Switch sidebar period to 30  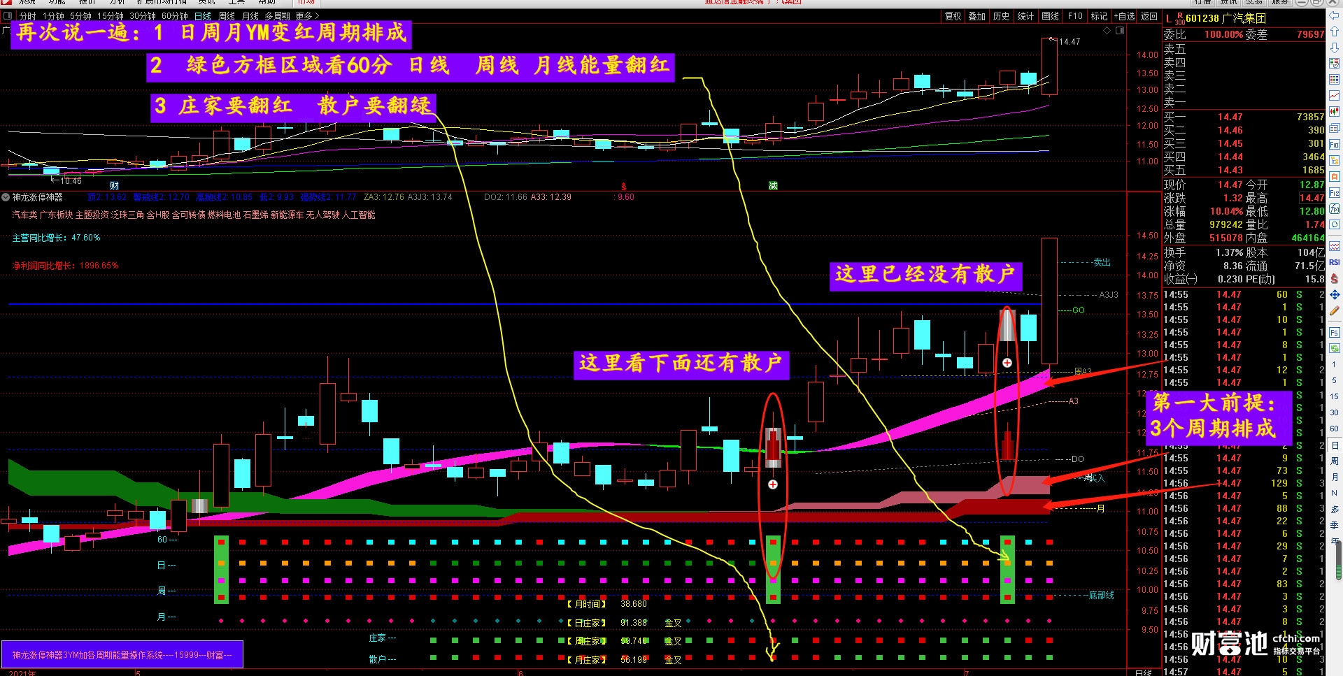pyautogui.click(x=1334, y=412)
